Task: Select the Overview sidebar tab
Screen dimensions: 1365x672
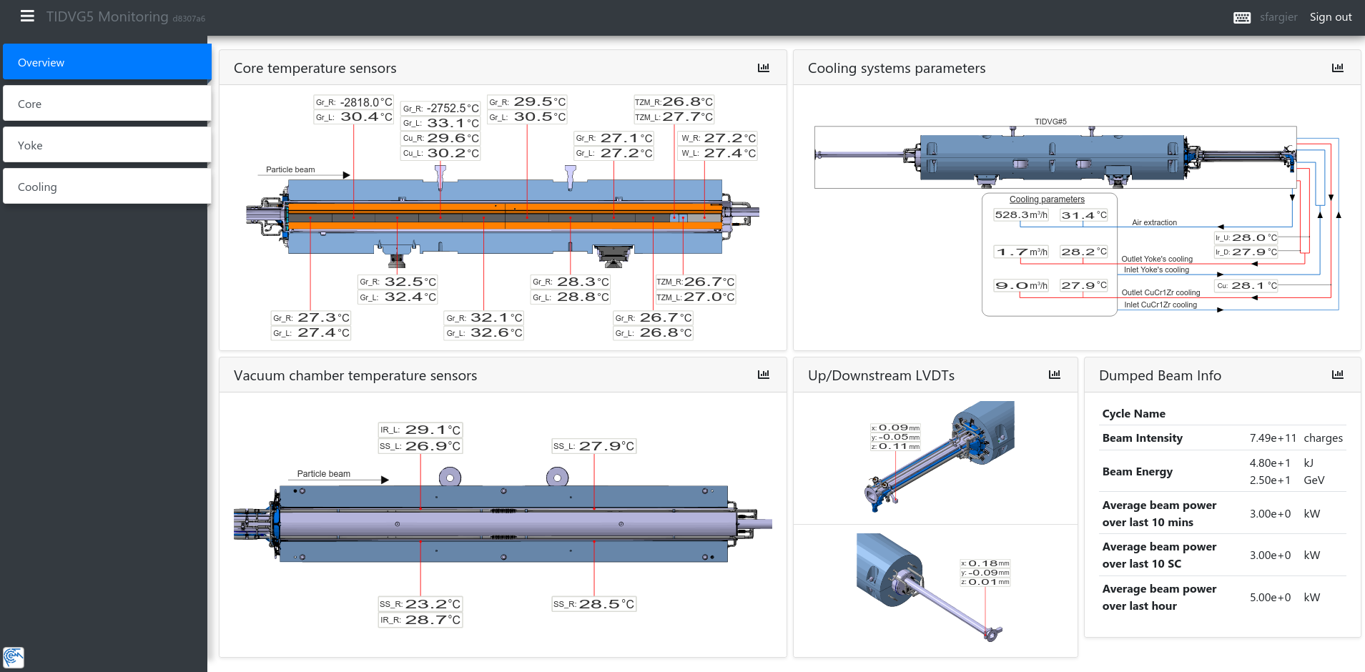Action: point(107,62)
